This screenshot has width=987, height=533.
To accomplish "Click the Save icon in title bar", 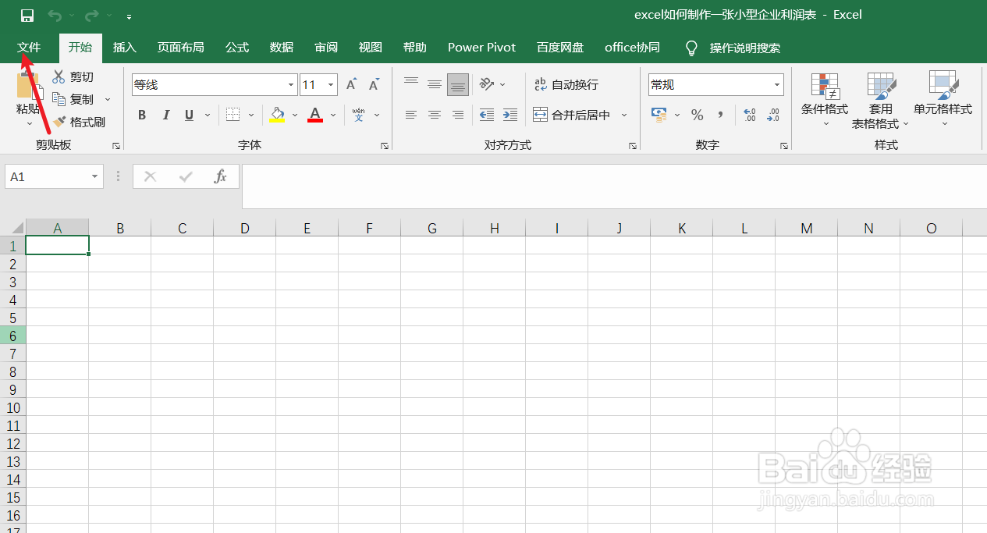I will [x=27, y=16].
